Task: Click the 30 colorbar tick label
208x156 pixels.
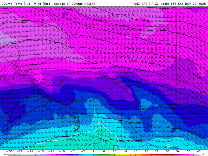Action: pyautogui.click(x=167, y=151)
